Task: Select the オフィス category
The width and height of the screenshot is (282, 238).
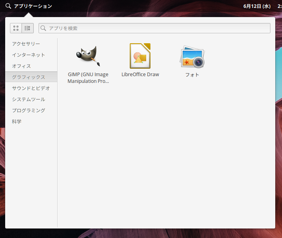Action: (31, 66)
